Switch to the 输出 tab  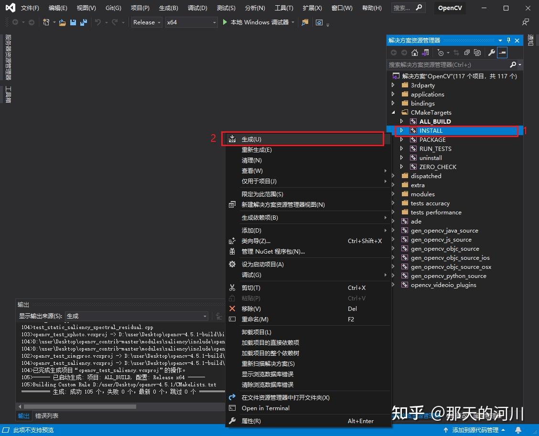coord(24,416)
